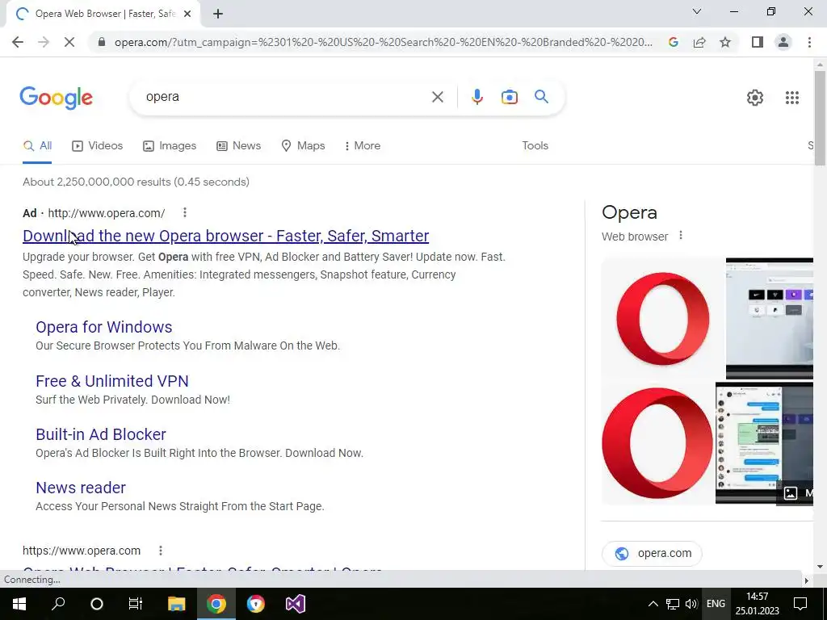Click the top Opera logo thumbnail
The width and height of the screenshot is (827, 620).
663,318
